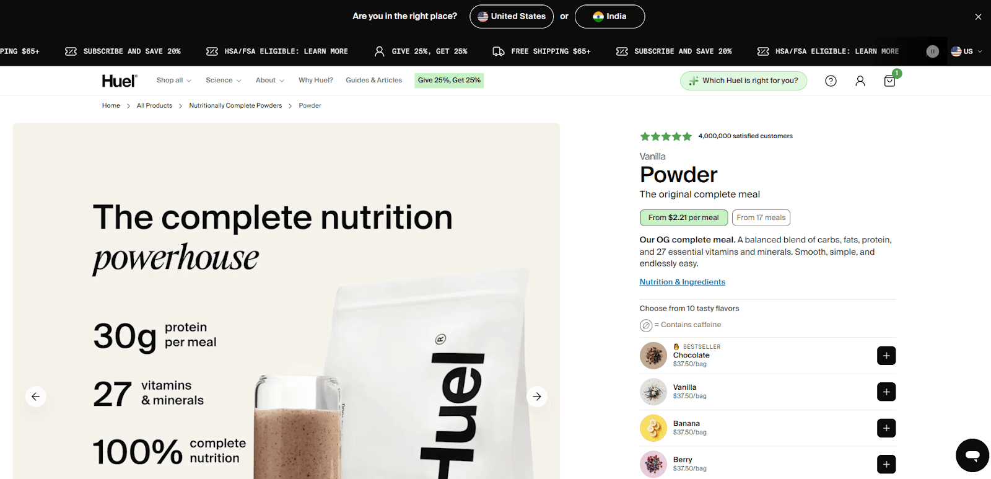Open the US country selector dropdown
Viewport: 991px width, 479px height.
966,51
